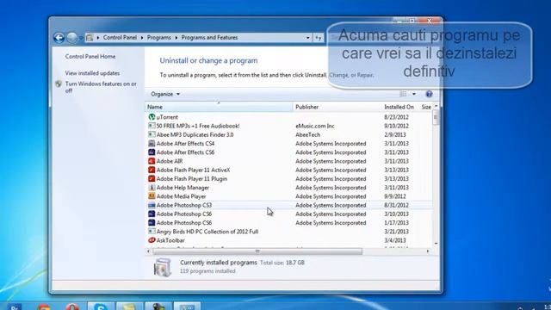
Task: Click the Adobe Help Manager icon
Action: coord(152,188)
